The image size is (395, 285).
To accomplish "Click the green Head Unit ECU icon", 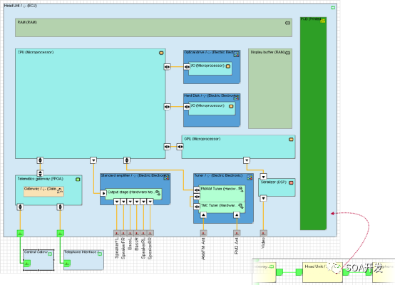I will pyautogui.click(x=333, y=8).
